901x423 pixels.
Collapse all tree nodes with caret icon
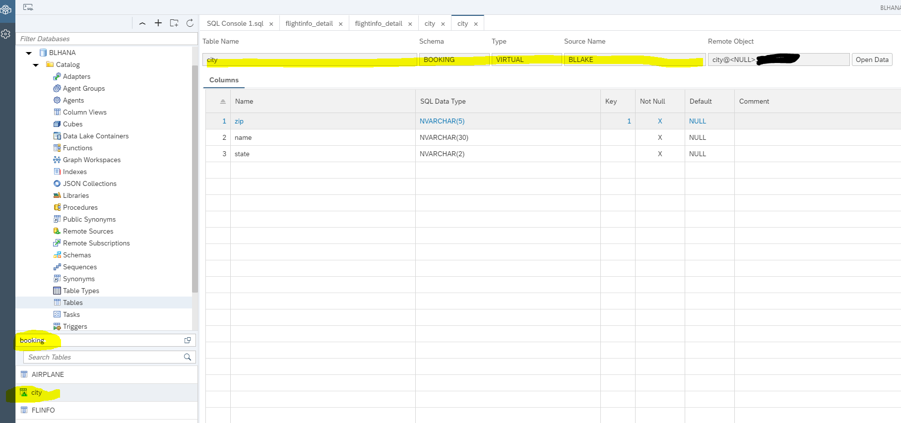pyautogui.click(x=142, y=23)
